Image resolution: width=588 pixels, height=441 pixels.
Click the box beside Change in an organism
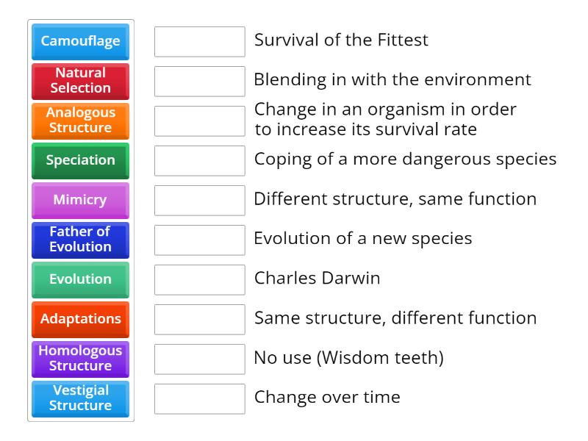(x=199, y=121)
